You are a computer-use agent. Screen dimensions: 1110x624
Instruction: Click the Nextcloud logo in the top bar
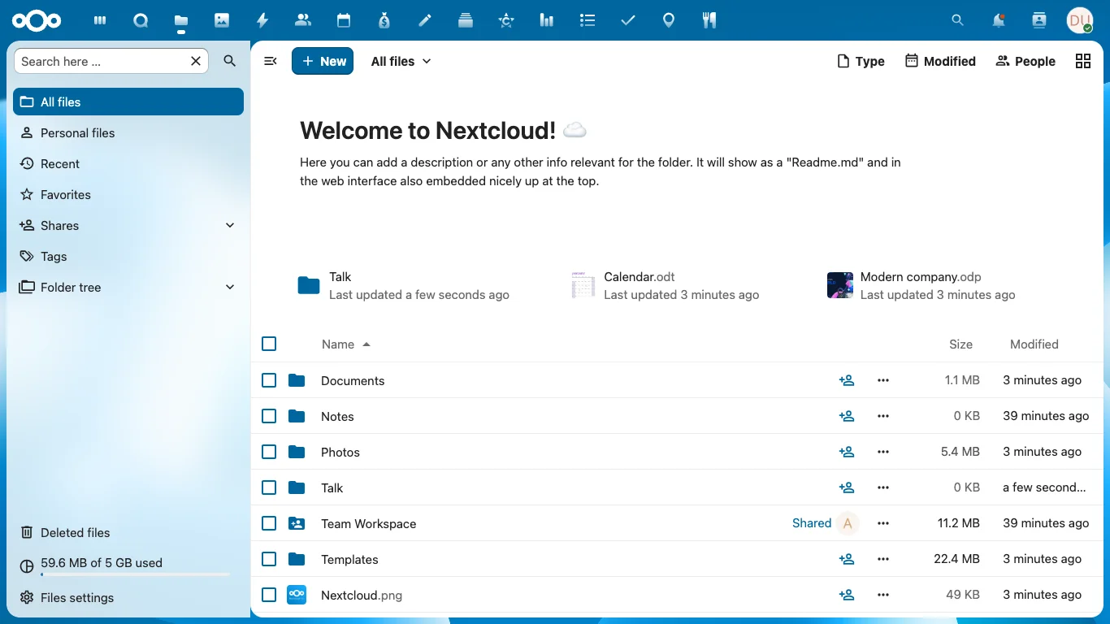tap(37, 20)
